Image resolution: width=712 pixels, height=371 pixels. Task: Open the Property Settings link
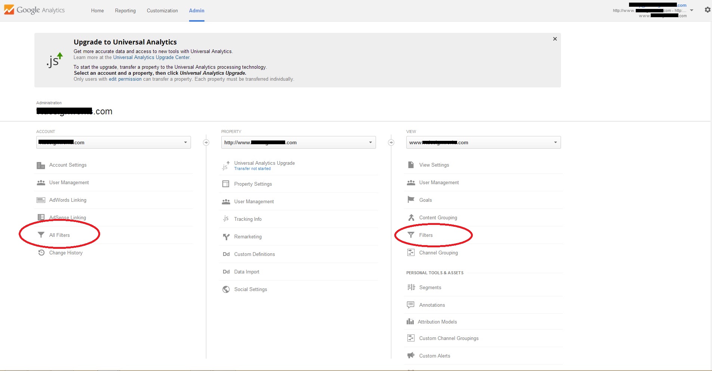point(253,184)
